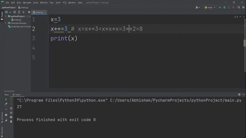Select main.py in the project tree
246x138 pixels.
pyautogui.click(x=17, y=20)
